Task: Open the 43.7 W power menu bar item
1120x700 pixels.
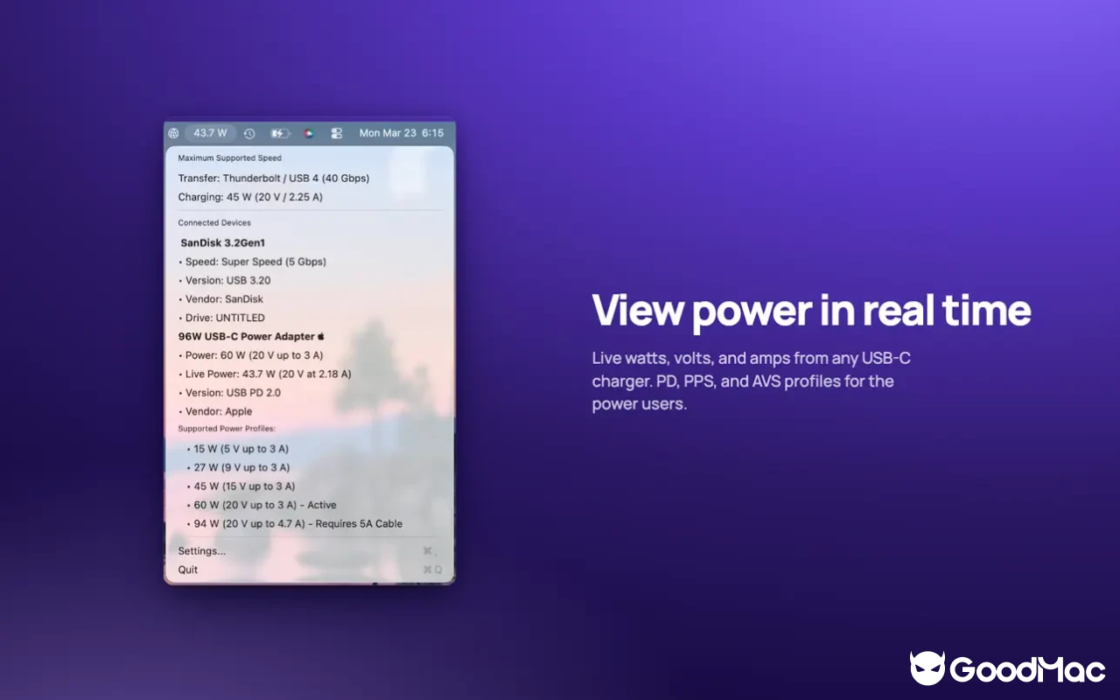Action: pyautogui.click(x=210, y=133)
